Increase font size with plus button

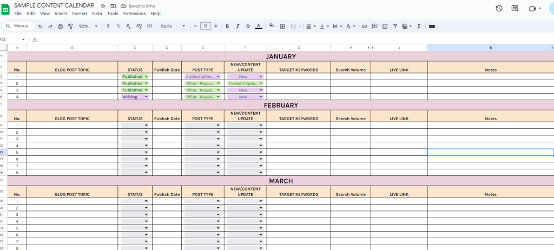pos(216,26)
